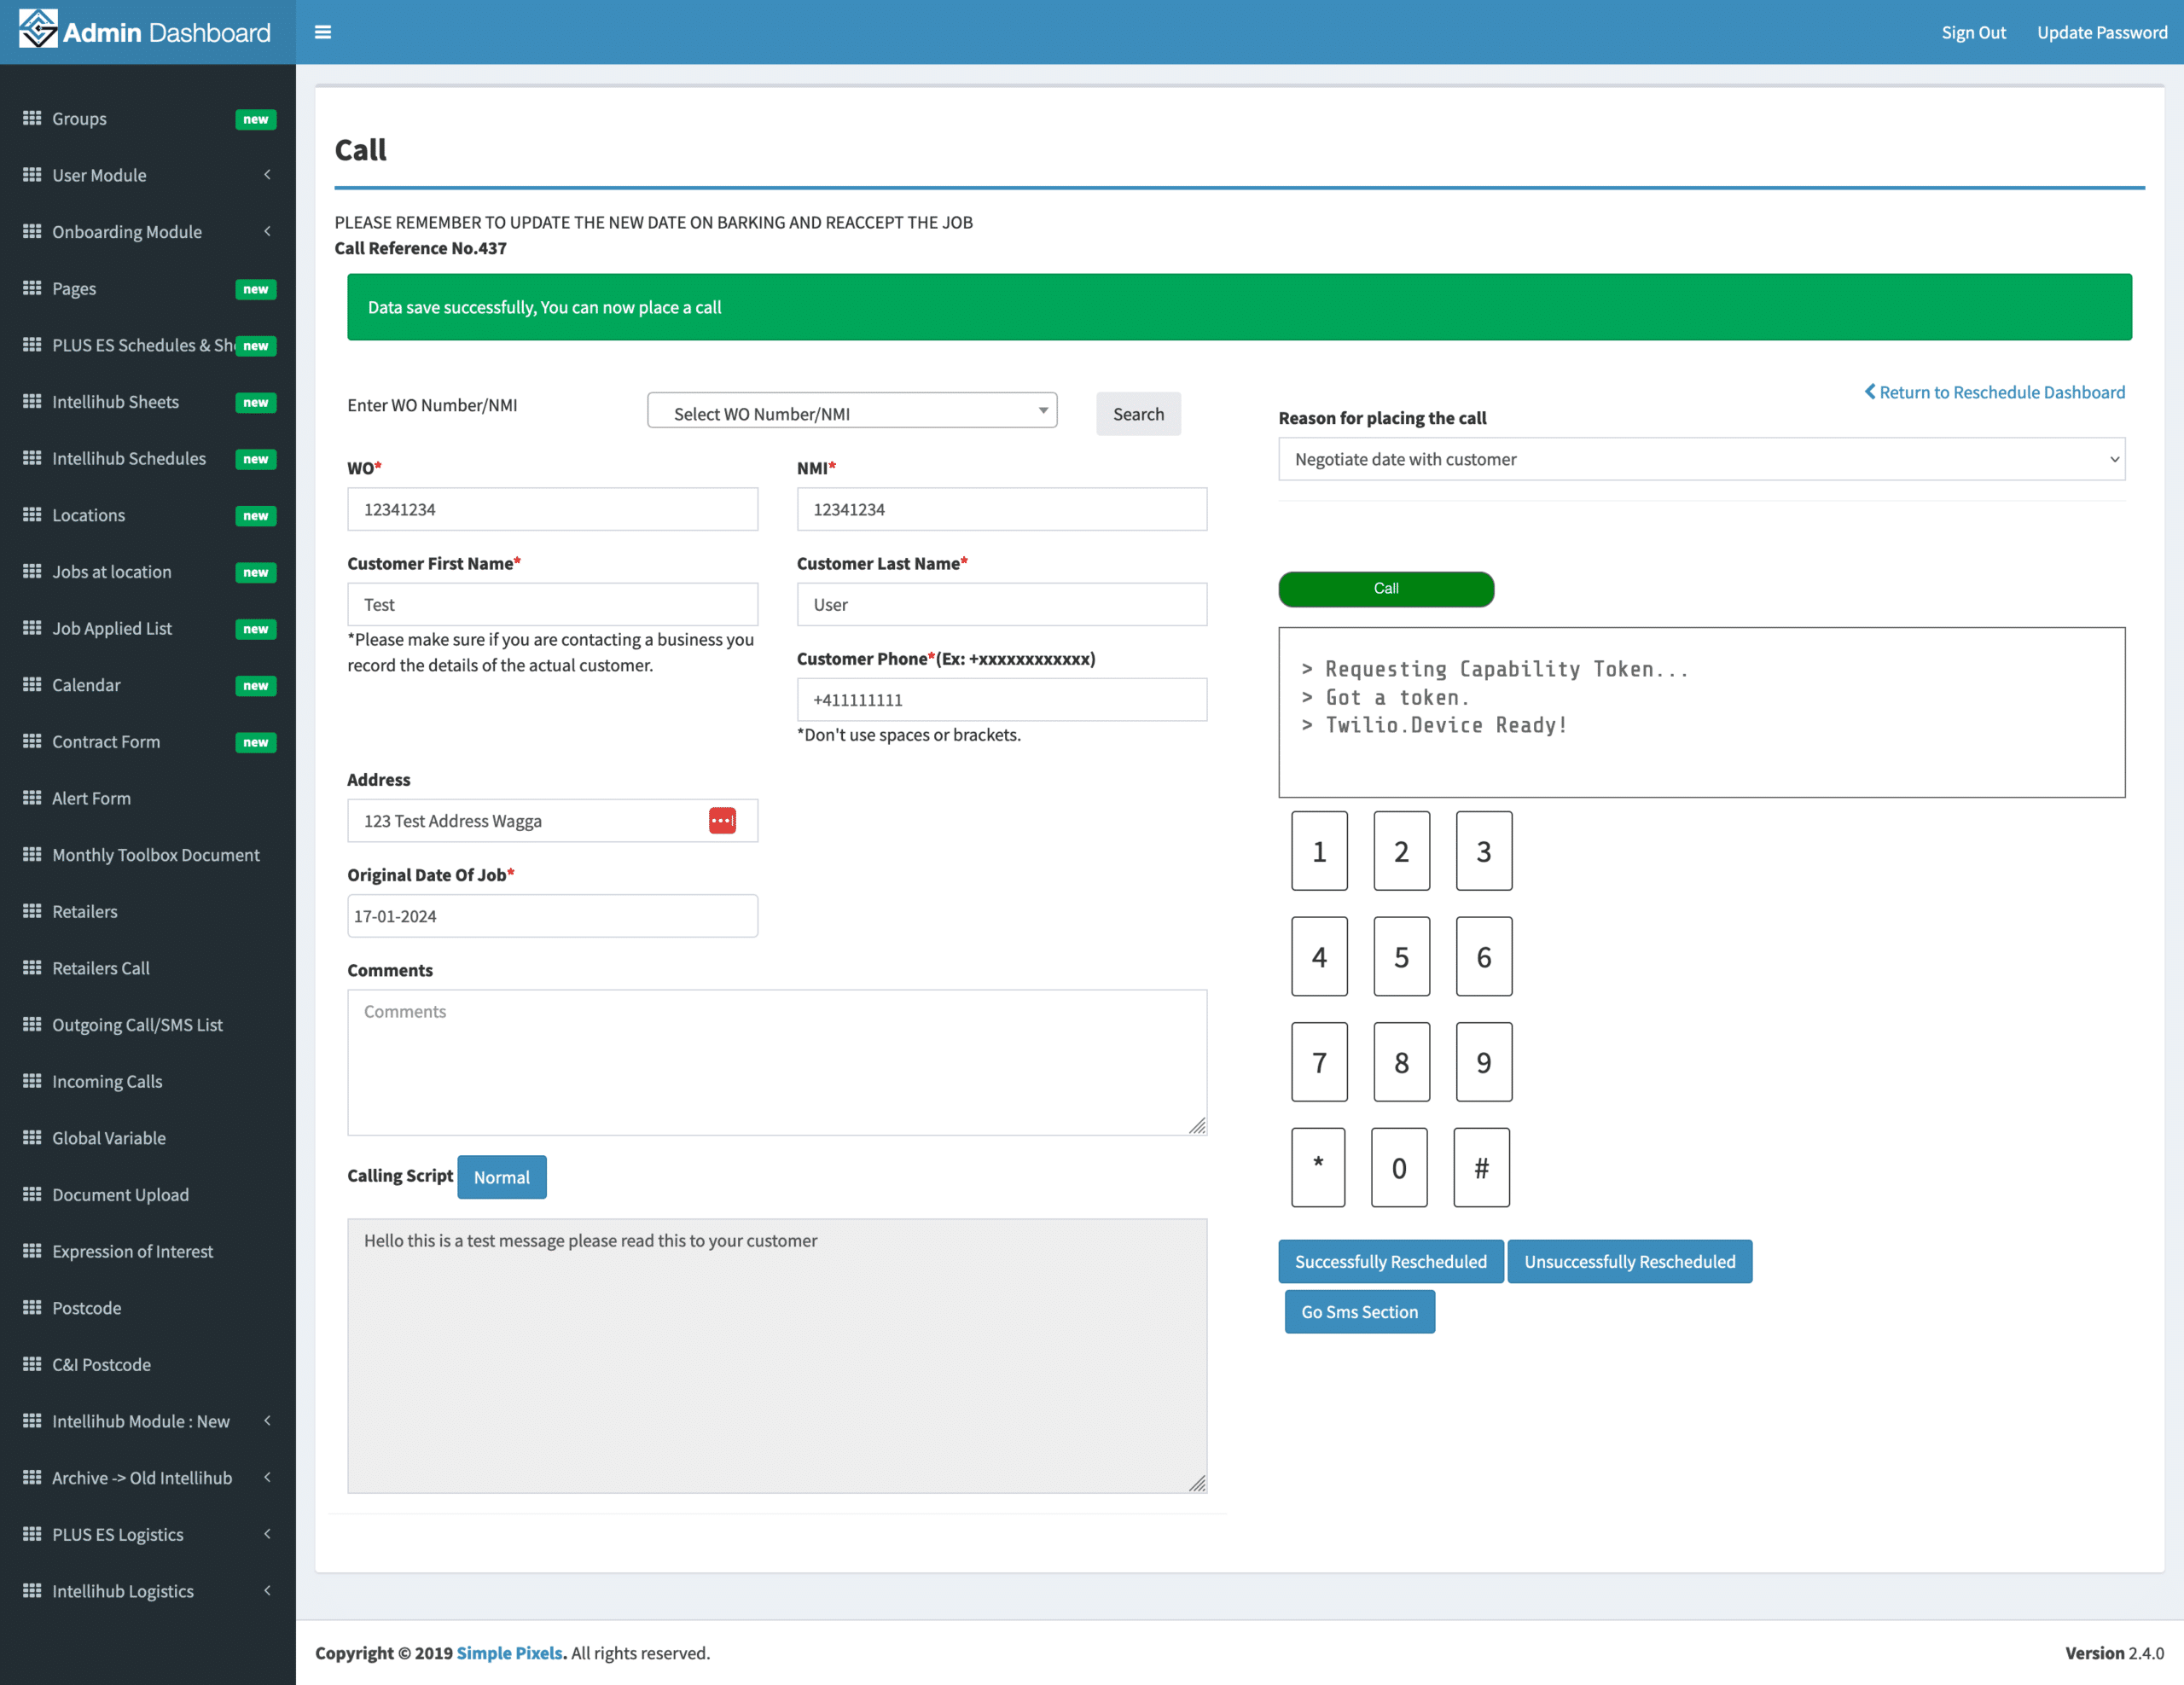This screenshot has height=1685, width=2184.
Task: Open Reason for placing the call dropdown
Action: click(x=1700, y=459)
